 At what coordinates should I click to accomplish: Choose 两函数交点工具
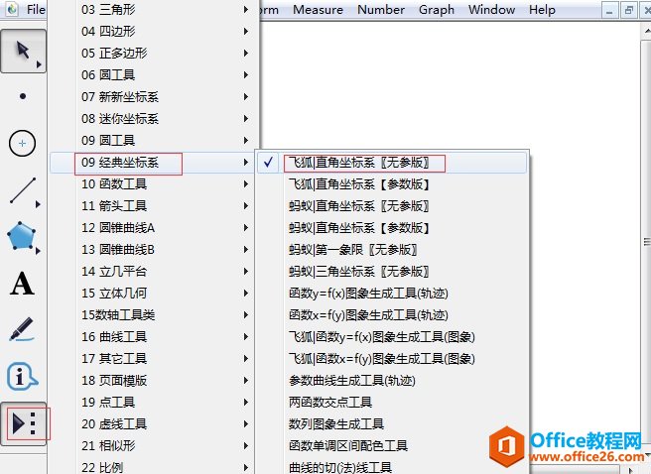tap(392, 403)
